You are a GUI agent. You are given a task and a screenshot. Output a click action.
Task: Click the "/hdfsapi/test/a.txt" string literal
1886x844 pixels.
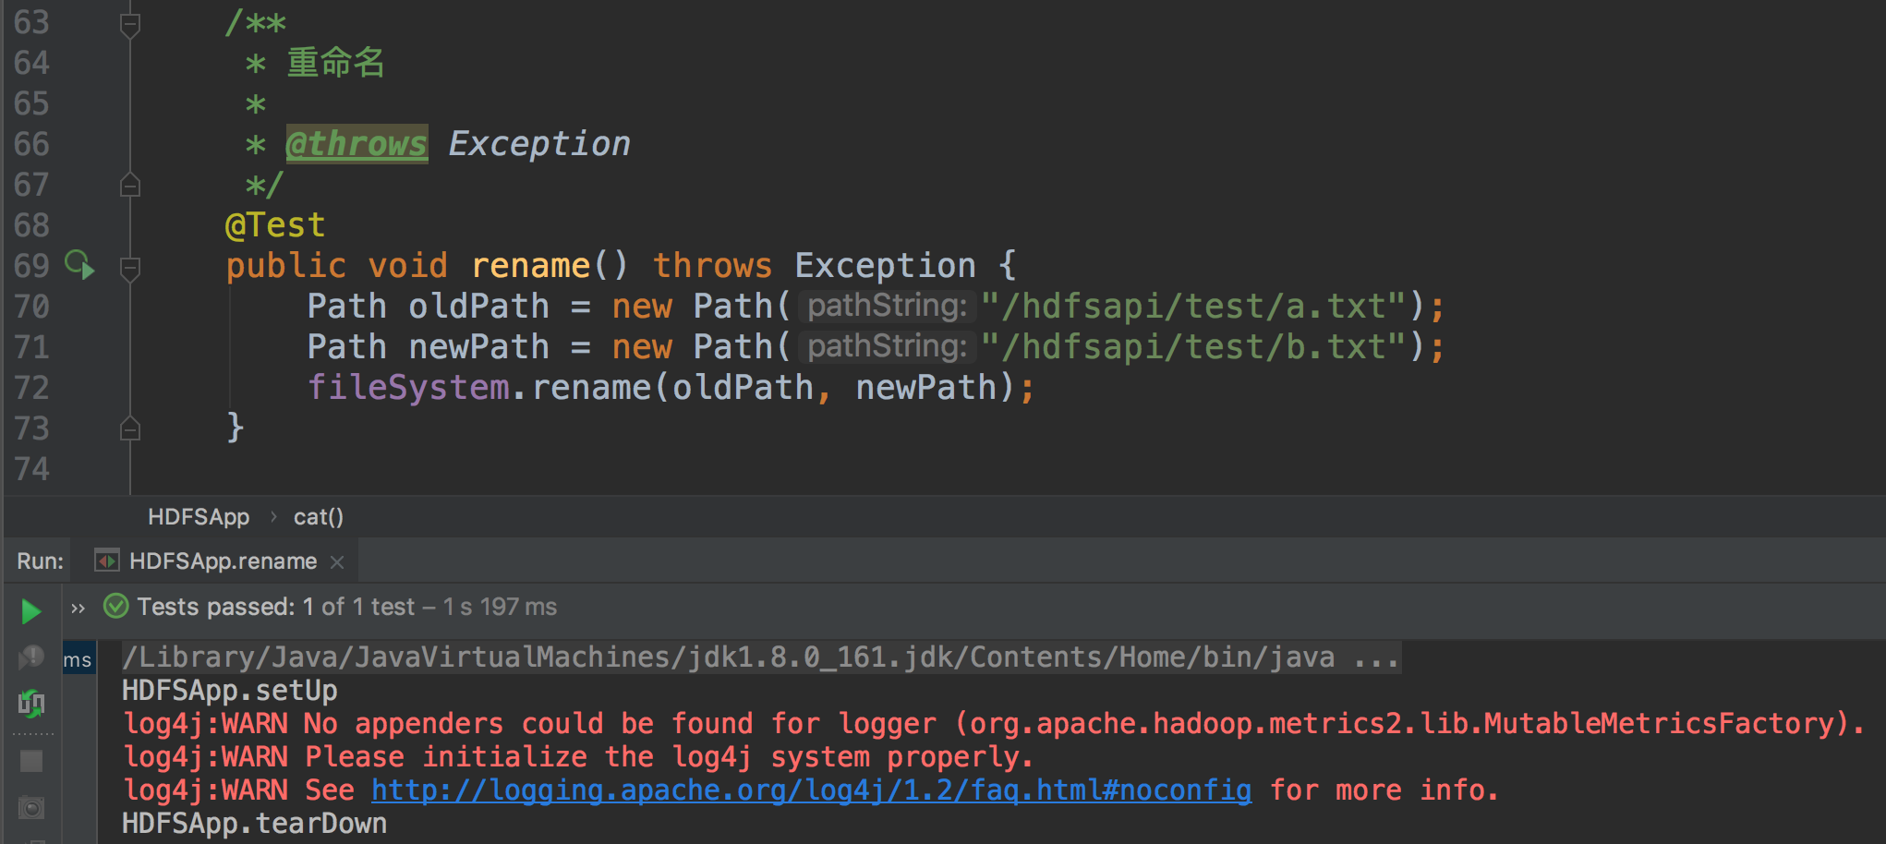[1194, 307]
